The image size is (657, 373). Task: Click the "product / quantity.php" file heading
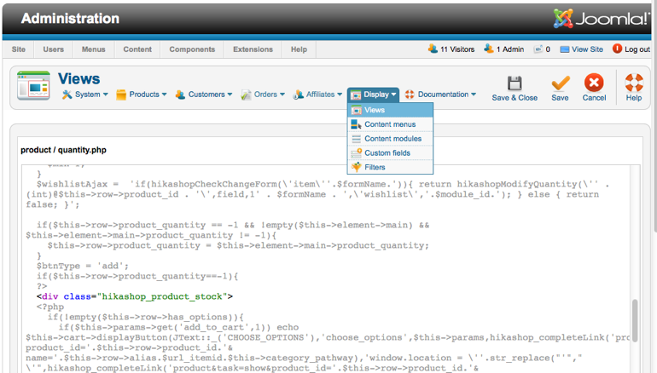(63, 150)
